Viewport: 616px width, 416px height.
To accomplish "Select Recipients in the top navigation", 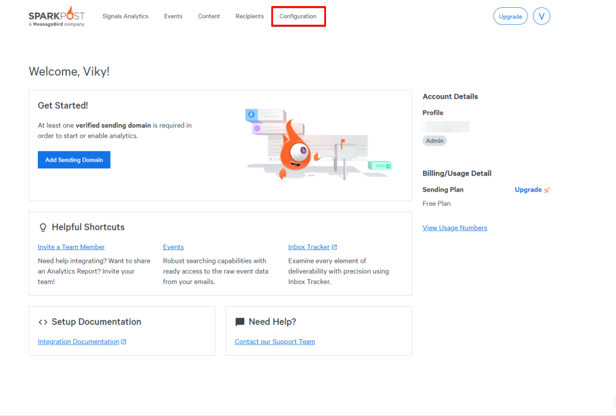I will [x=250, y=16].
